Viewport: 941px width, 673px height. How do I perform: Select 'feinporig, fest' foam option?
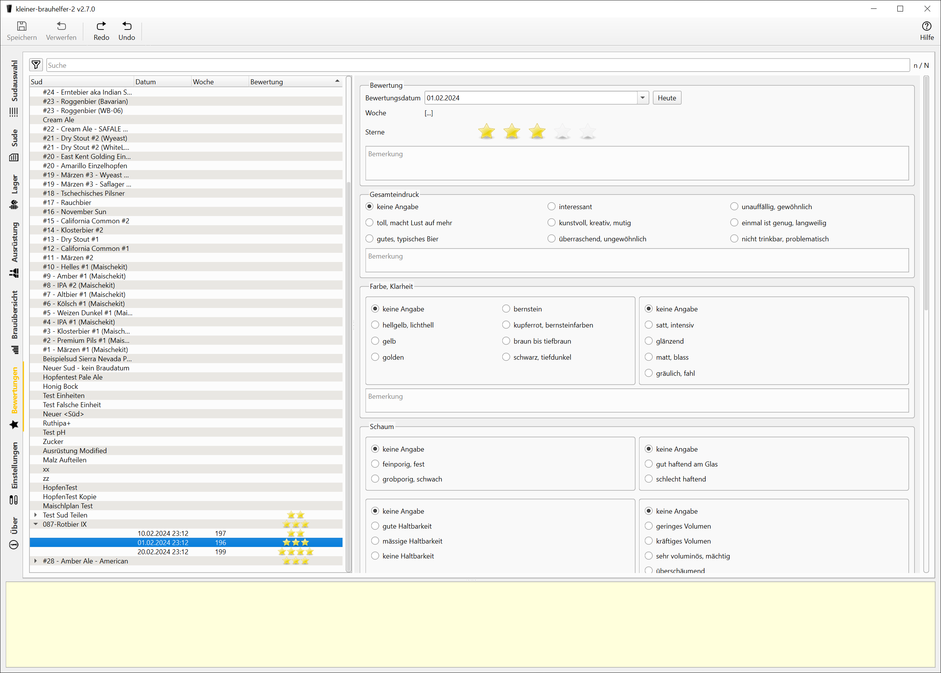click(x=375, y=464)
